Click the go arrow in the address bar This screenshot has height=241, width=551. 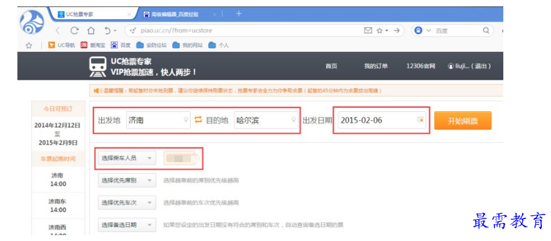397,31
